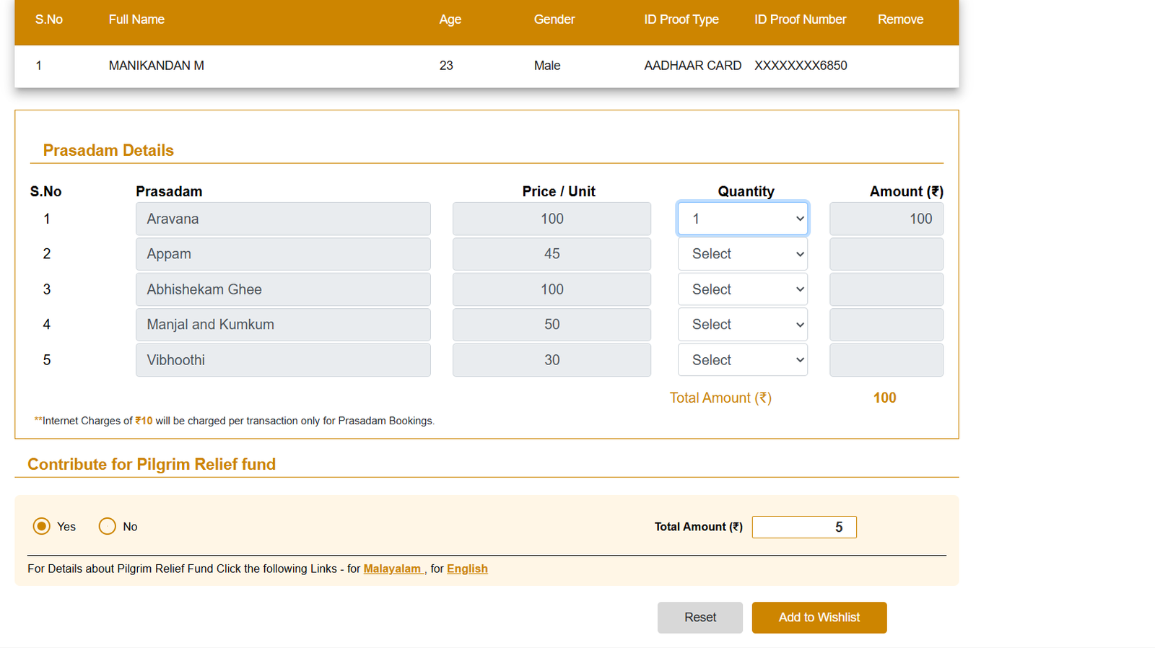Viewport: 1155px width, 648px height.
Task: Click the relief fund Total Amount field
Action: (x=803, y=527)
